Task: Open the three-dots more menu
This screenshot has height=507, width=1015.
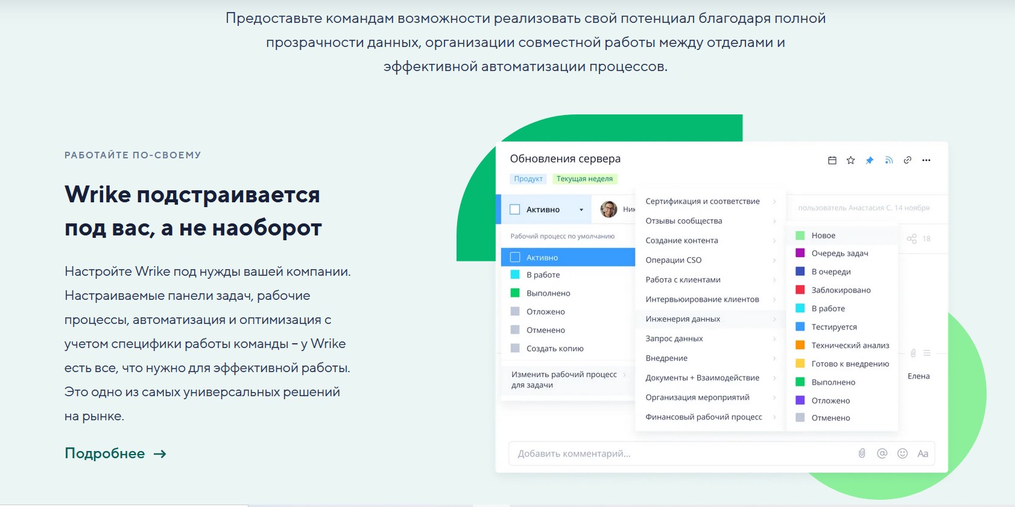Action: [x=926, y=160]
